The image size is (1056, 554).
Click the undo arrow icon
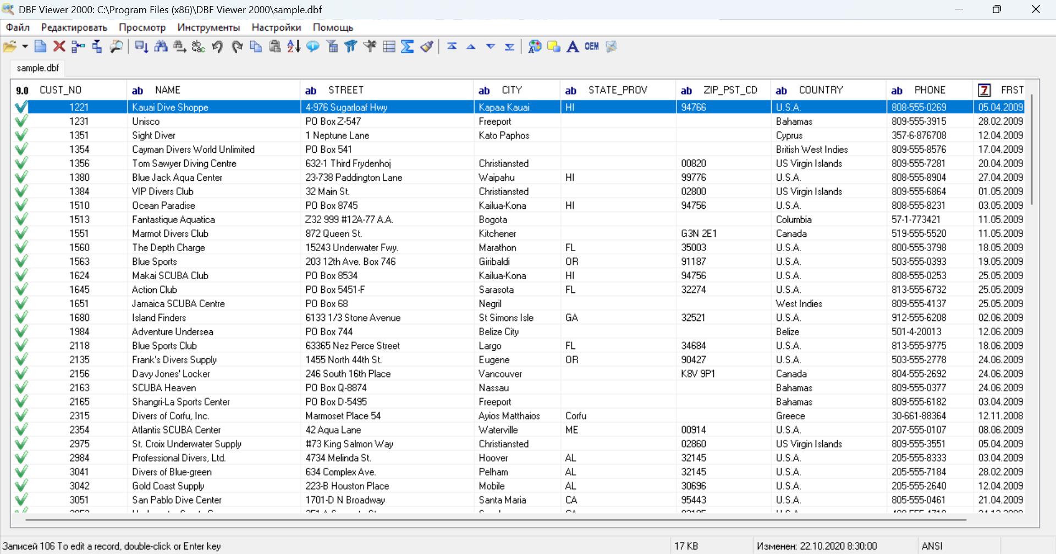[218, 47]
